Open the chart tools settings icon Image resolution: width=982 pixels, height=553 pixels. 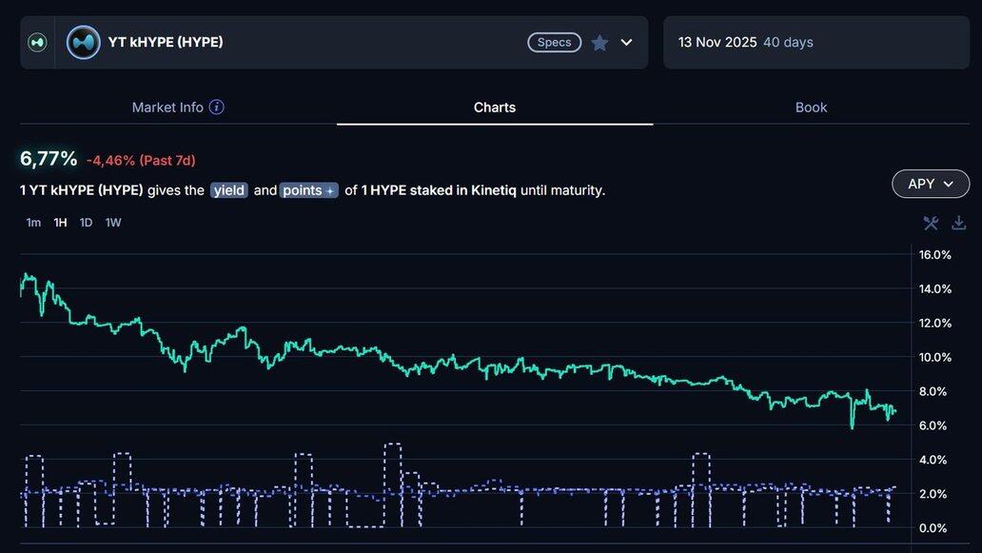tap(931, 223)
